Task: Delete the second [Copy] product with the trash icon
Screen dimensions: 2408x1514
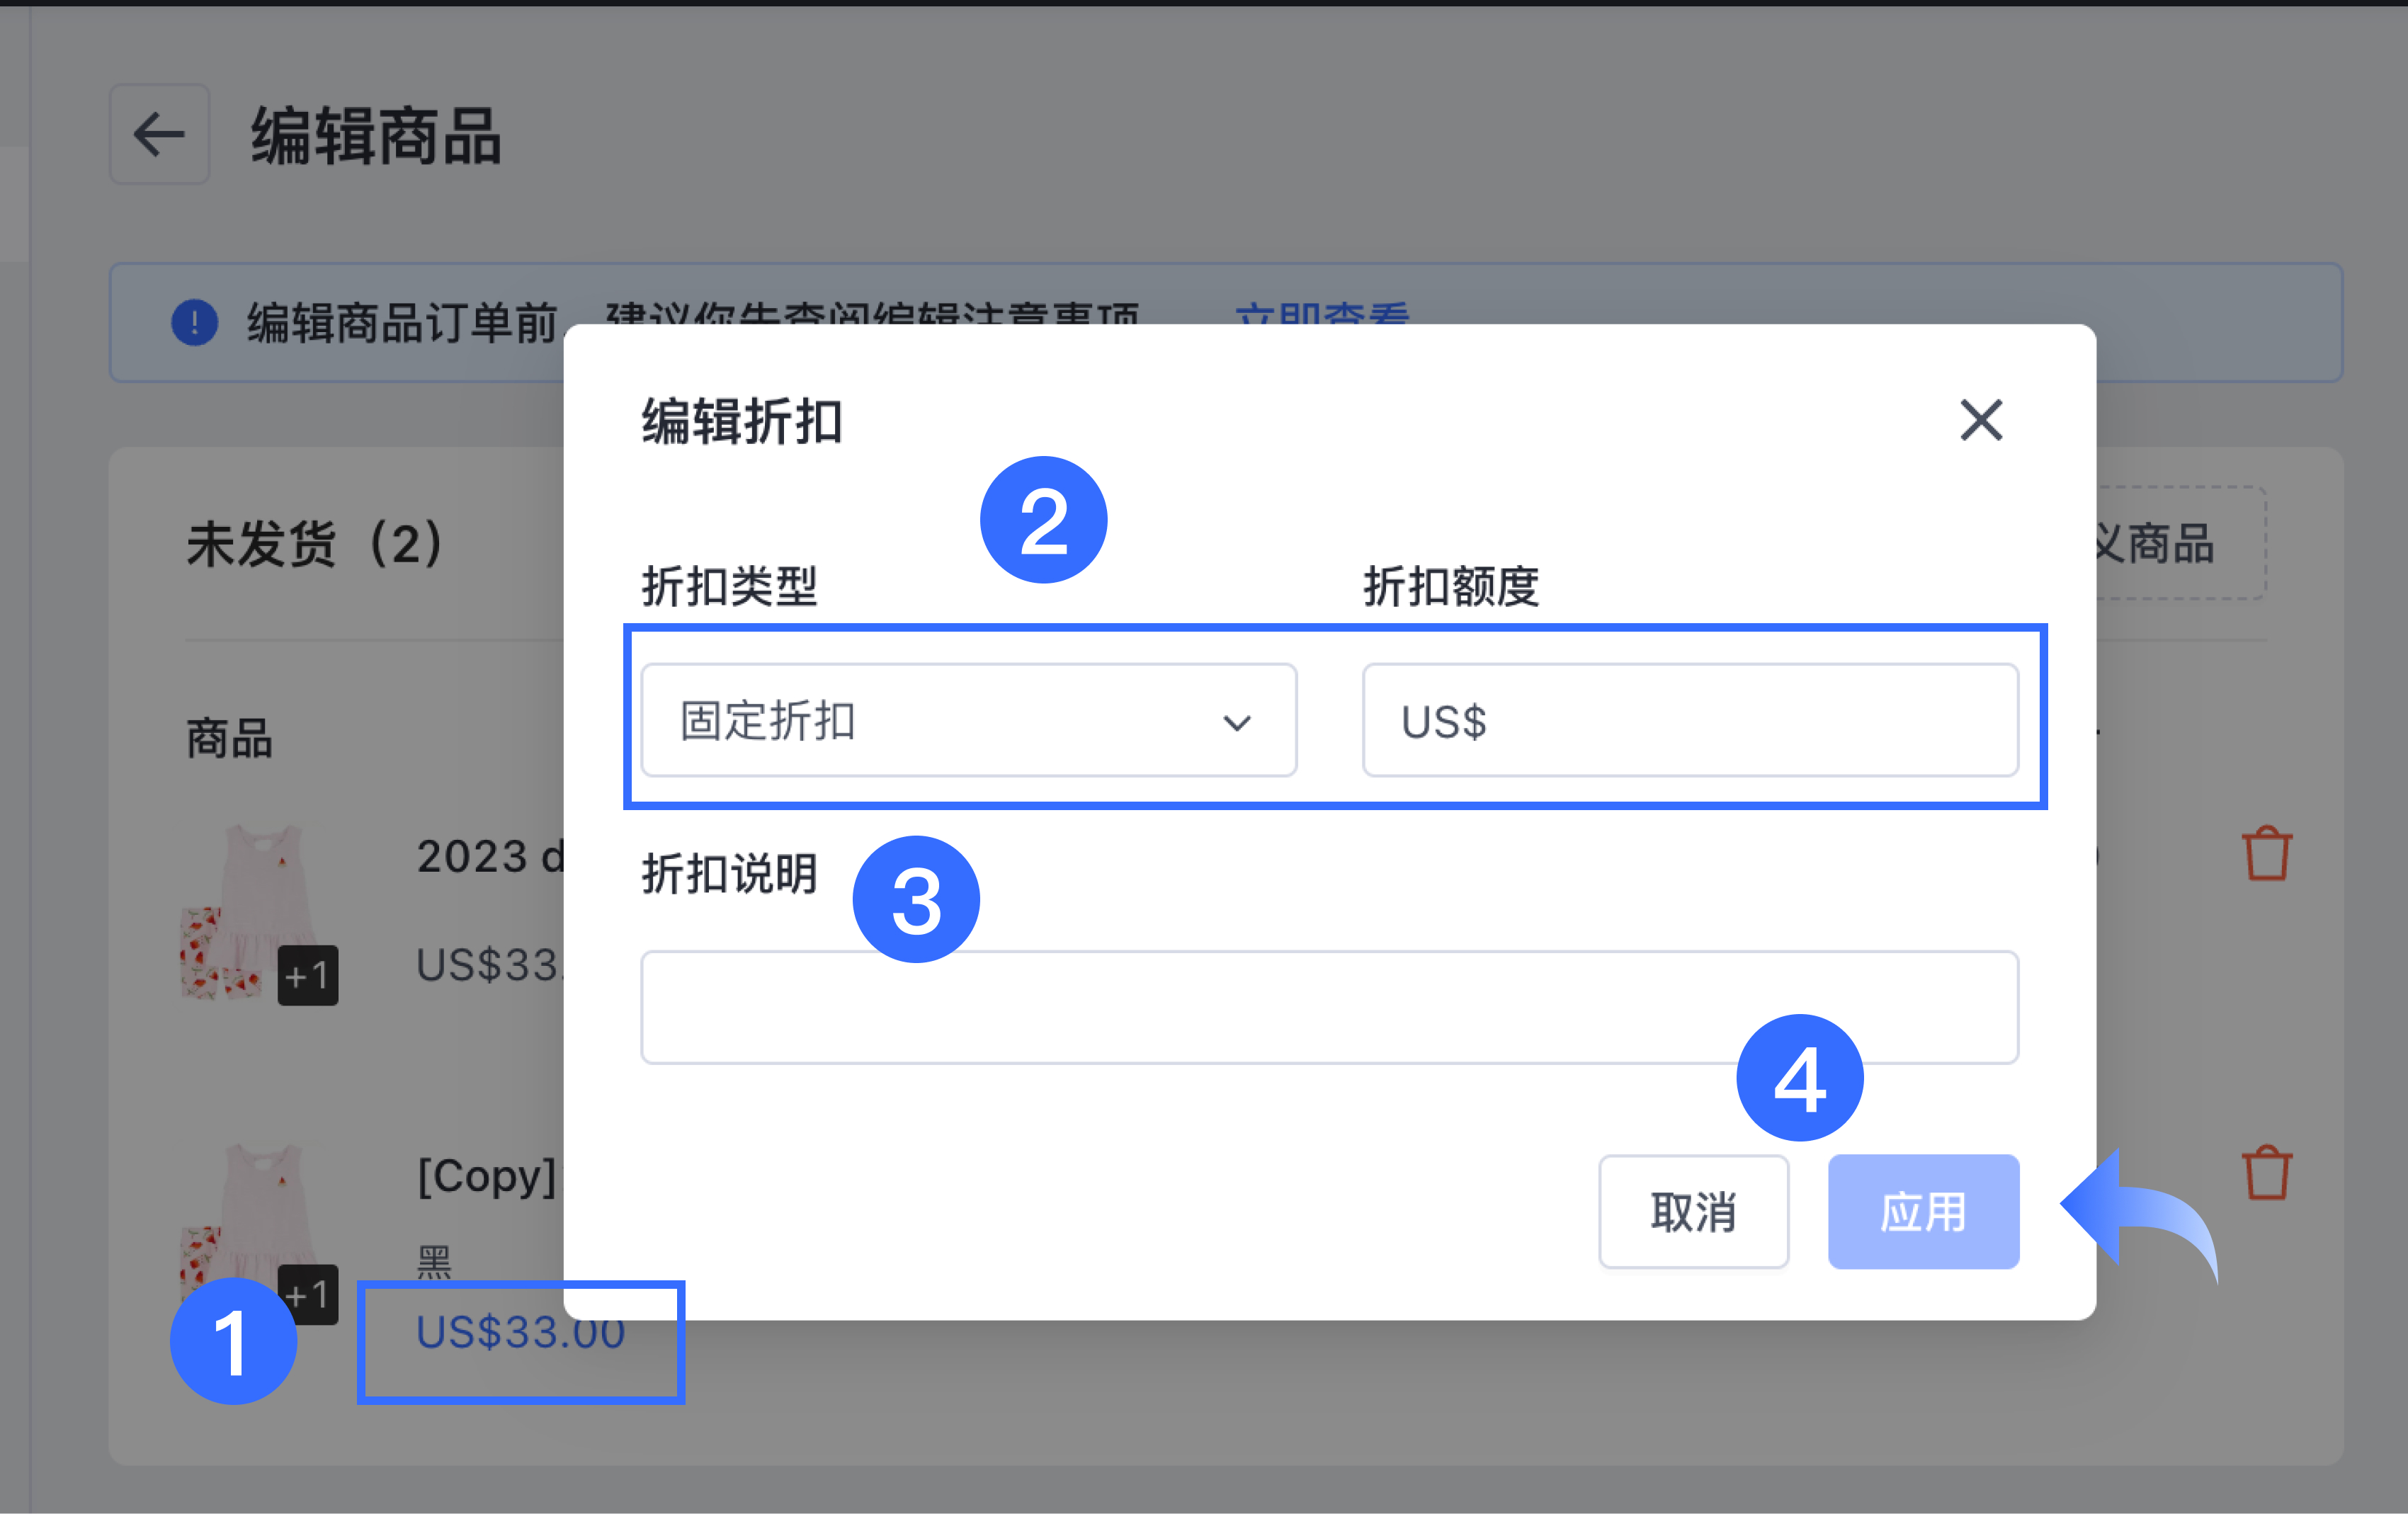Action: tap(2266, 1172)
